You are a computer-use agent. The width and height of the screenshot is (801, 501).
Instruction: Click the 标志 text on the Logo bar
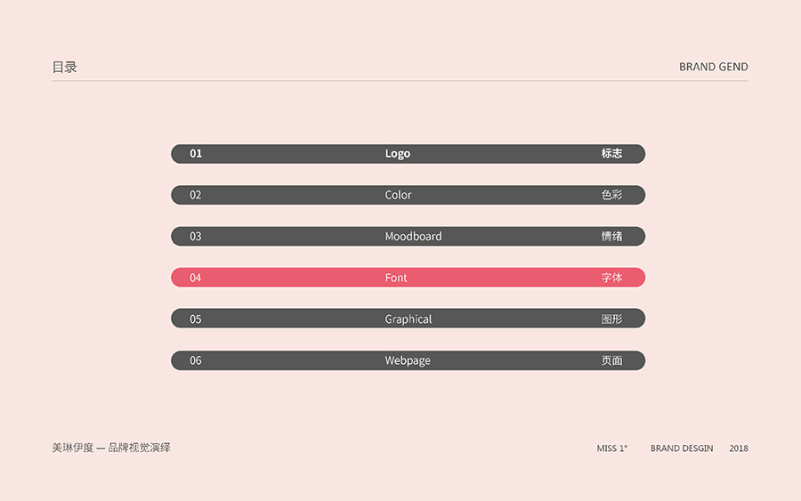tap(611, 154)
